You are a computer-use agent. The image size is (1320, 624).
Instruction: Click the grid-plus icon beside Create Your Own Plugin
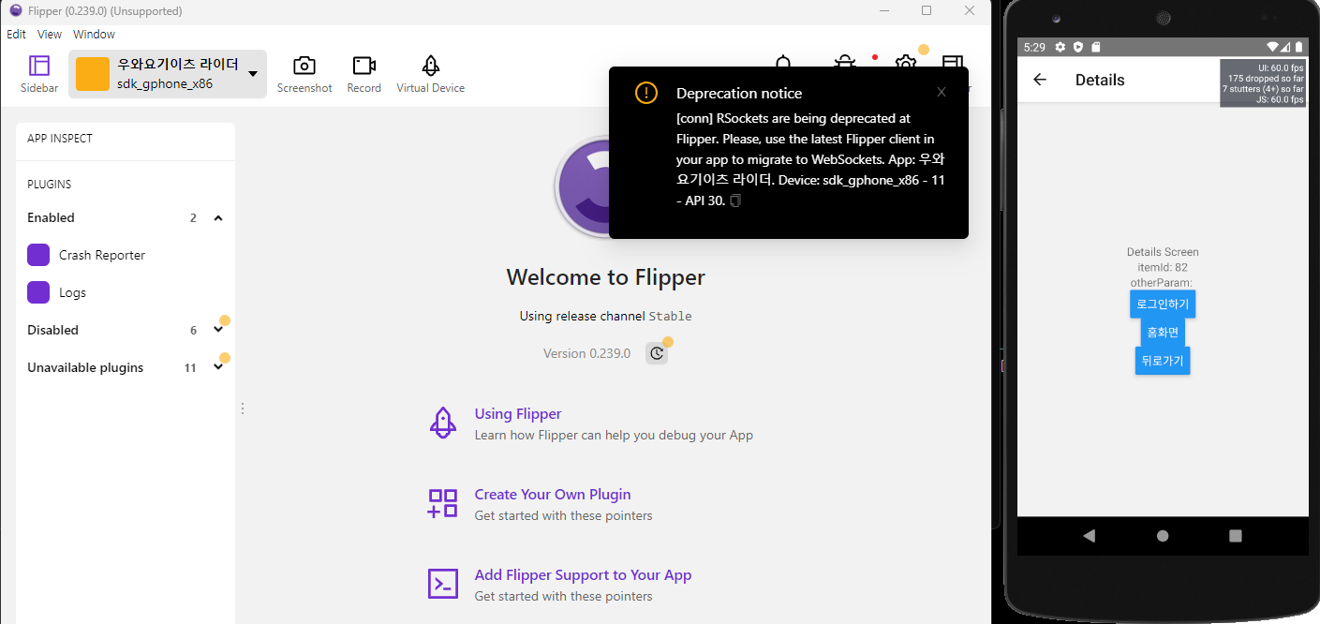(442, 504)
